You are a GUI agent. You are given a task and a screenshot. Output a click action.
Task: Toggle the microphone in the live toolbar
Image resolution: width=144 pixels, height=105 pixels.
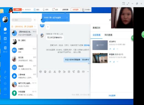pyautogui.click(x=46, y=10)
